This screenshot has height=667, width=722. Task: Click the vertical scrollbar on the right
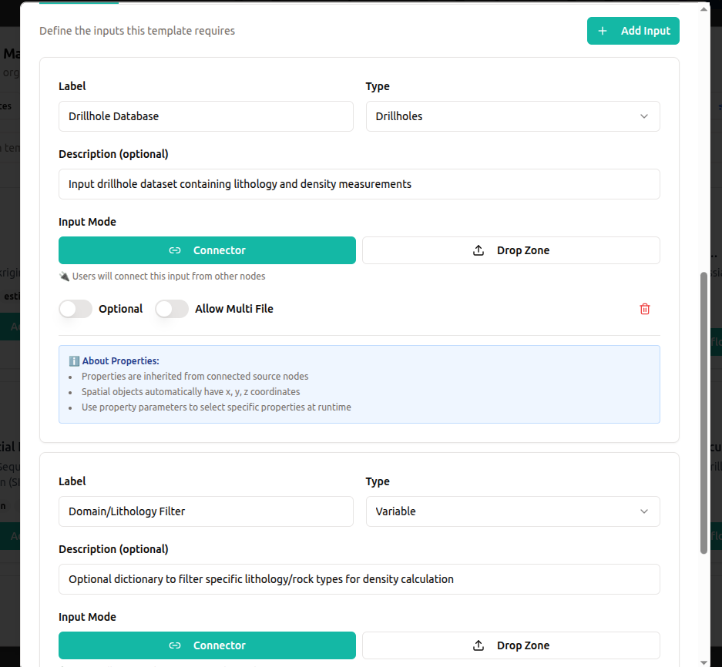[704, 408]
